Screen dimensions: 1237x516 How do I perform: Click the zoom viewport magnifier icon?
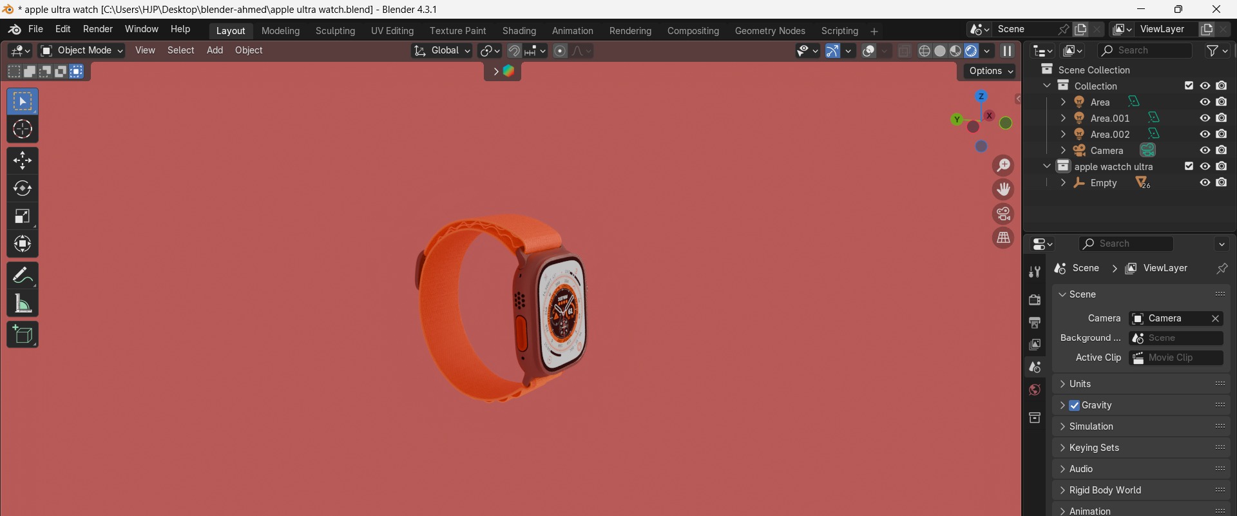click(x=1003, y=166)
